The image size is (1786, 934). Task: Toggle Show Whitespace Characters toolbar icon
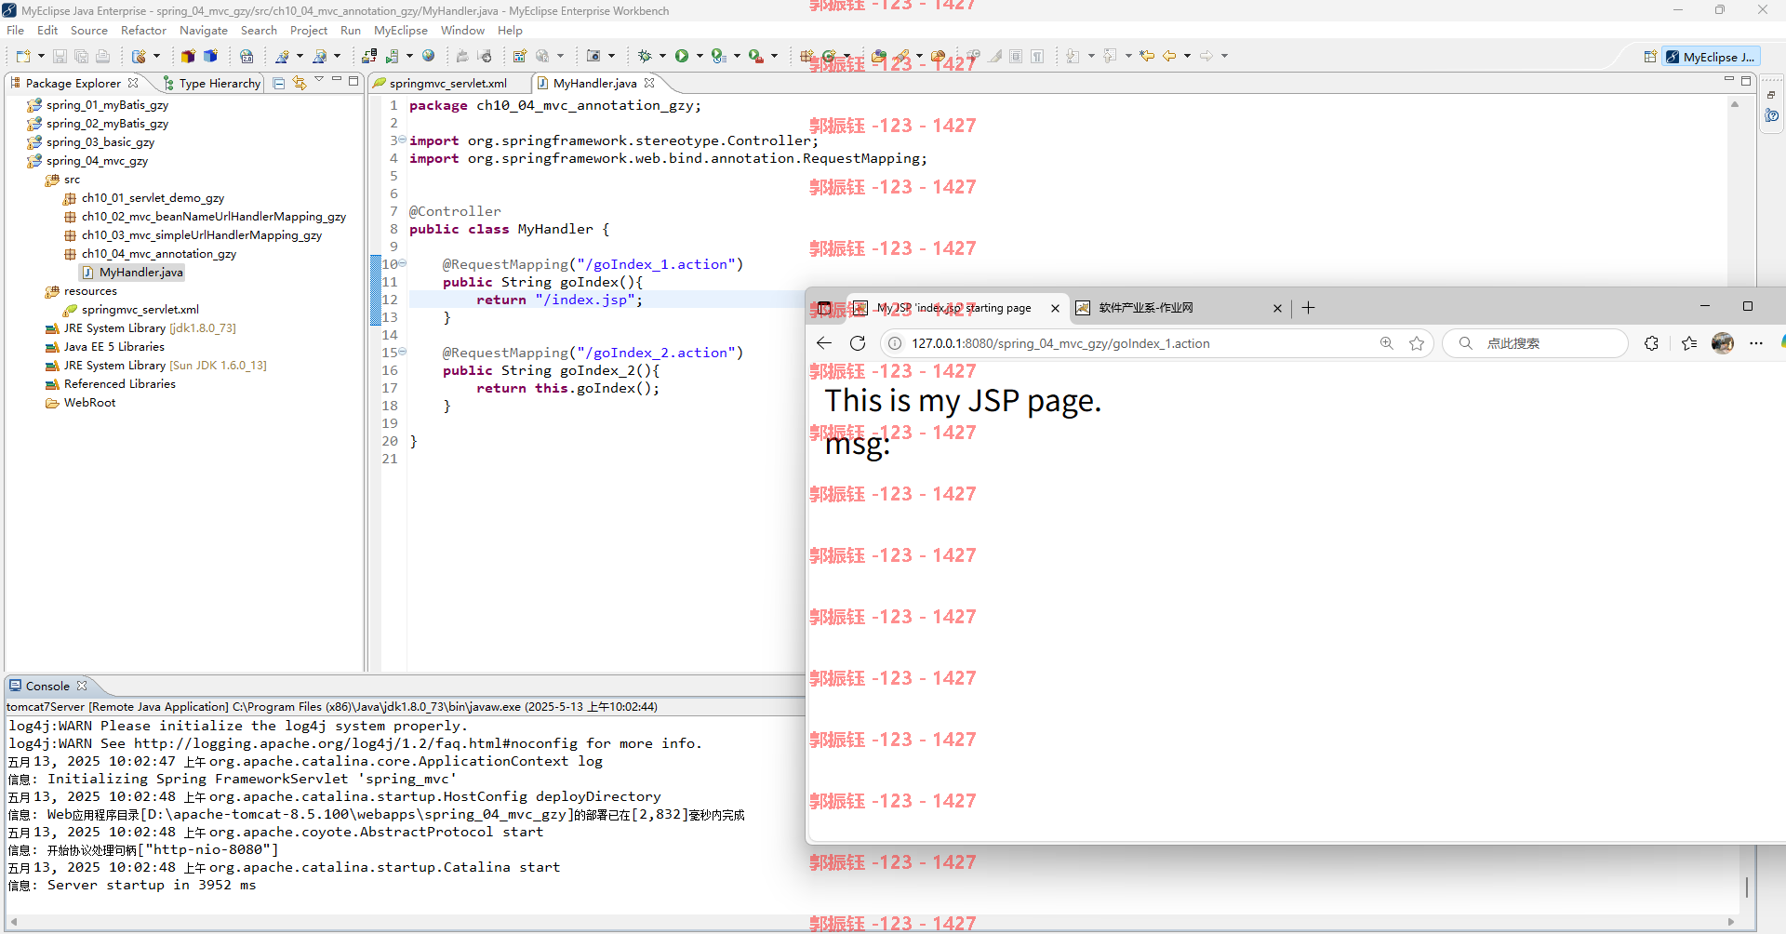1037,56
